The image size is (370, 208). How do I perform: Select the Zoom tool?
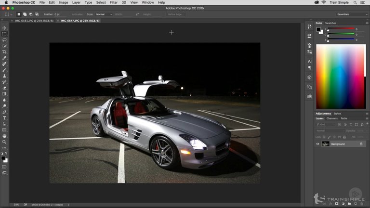4,142
